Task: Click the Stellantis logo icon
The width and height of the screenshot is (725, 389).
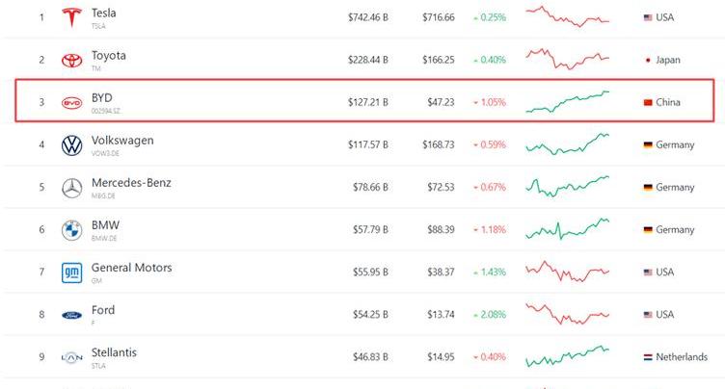Action: click(71, 357)
